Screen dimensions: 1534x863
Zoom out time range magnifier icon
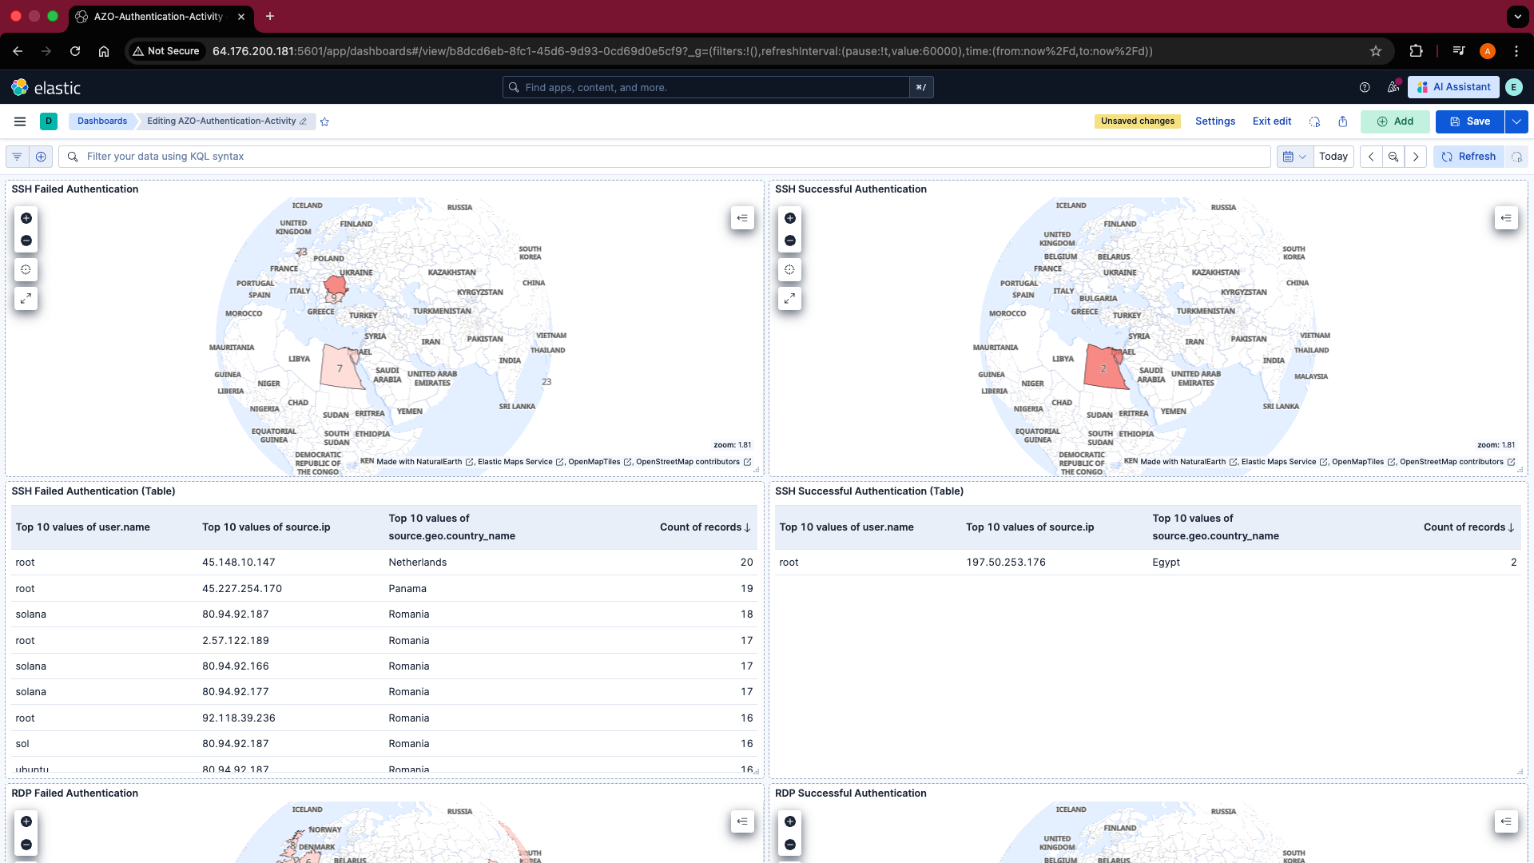(x=1393, y=157)
